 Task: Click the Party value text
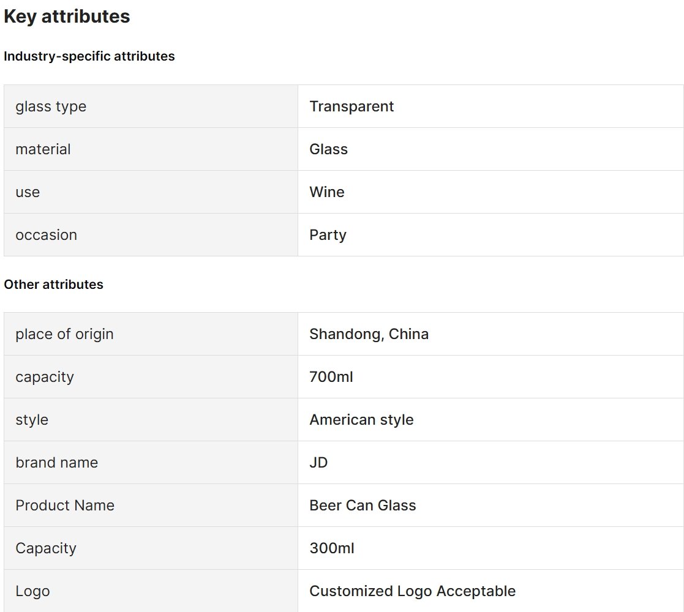[x=328, y=236]
